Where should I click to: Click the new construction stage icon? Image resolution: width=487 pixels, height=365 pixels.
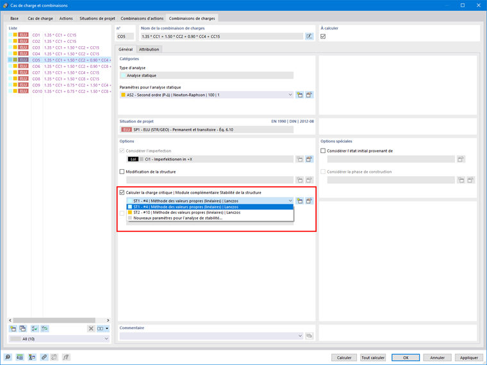[x=461, y=180]
